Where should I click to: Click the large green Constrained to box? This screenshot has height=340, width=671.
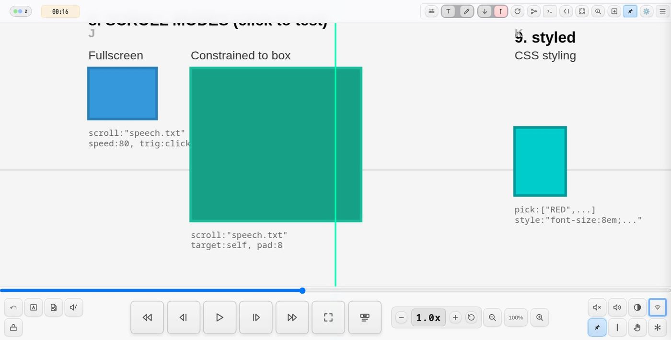276,144
